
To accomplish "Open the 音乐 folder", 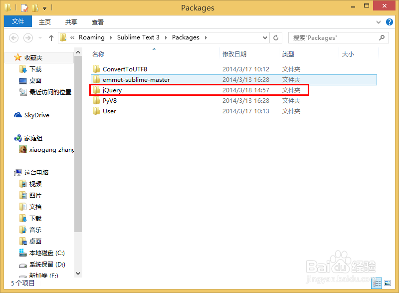I will tap(30, 230).
